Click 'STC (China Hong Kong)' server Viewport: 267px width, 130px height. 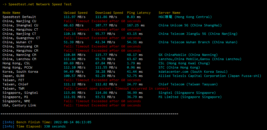coord(179,67)
